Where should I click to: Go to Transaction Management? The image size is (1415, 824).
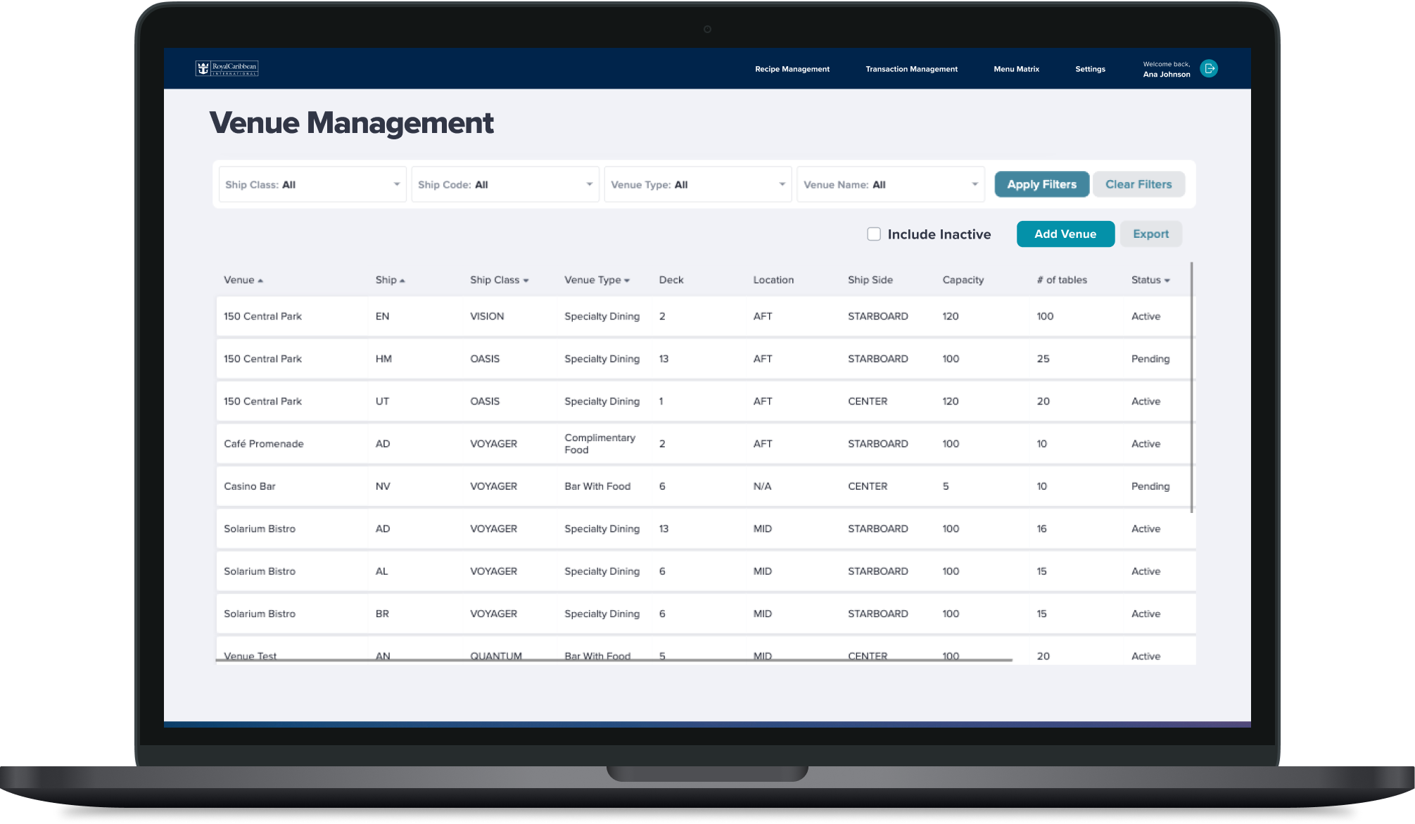tap(911, 69)
